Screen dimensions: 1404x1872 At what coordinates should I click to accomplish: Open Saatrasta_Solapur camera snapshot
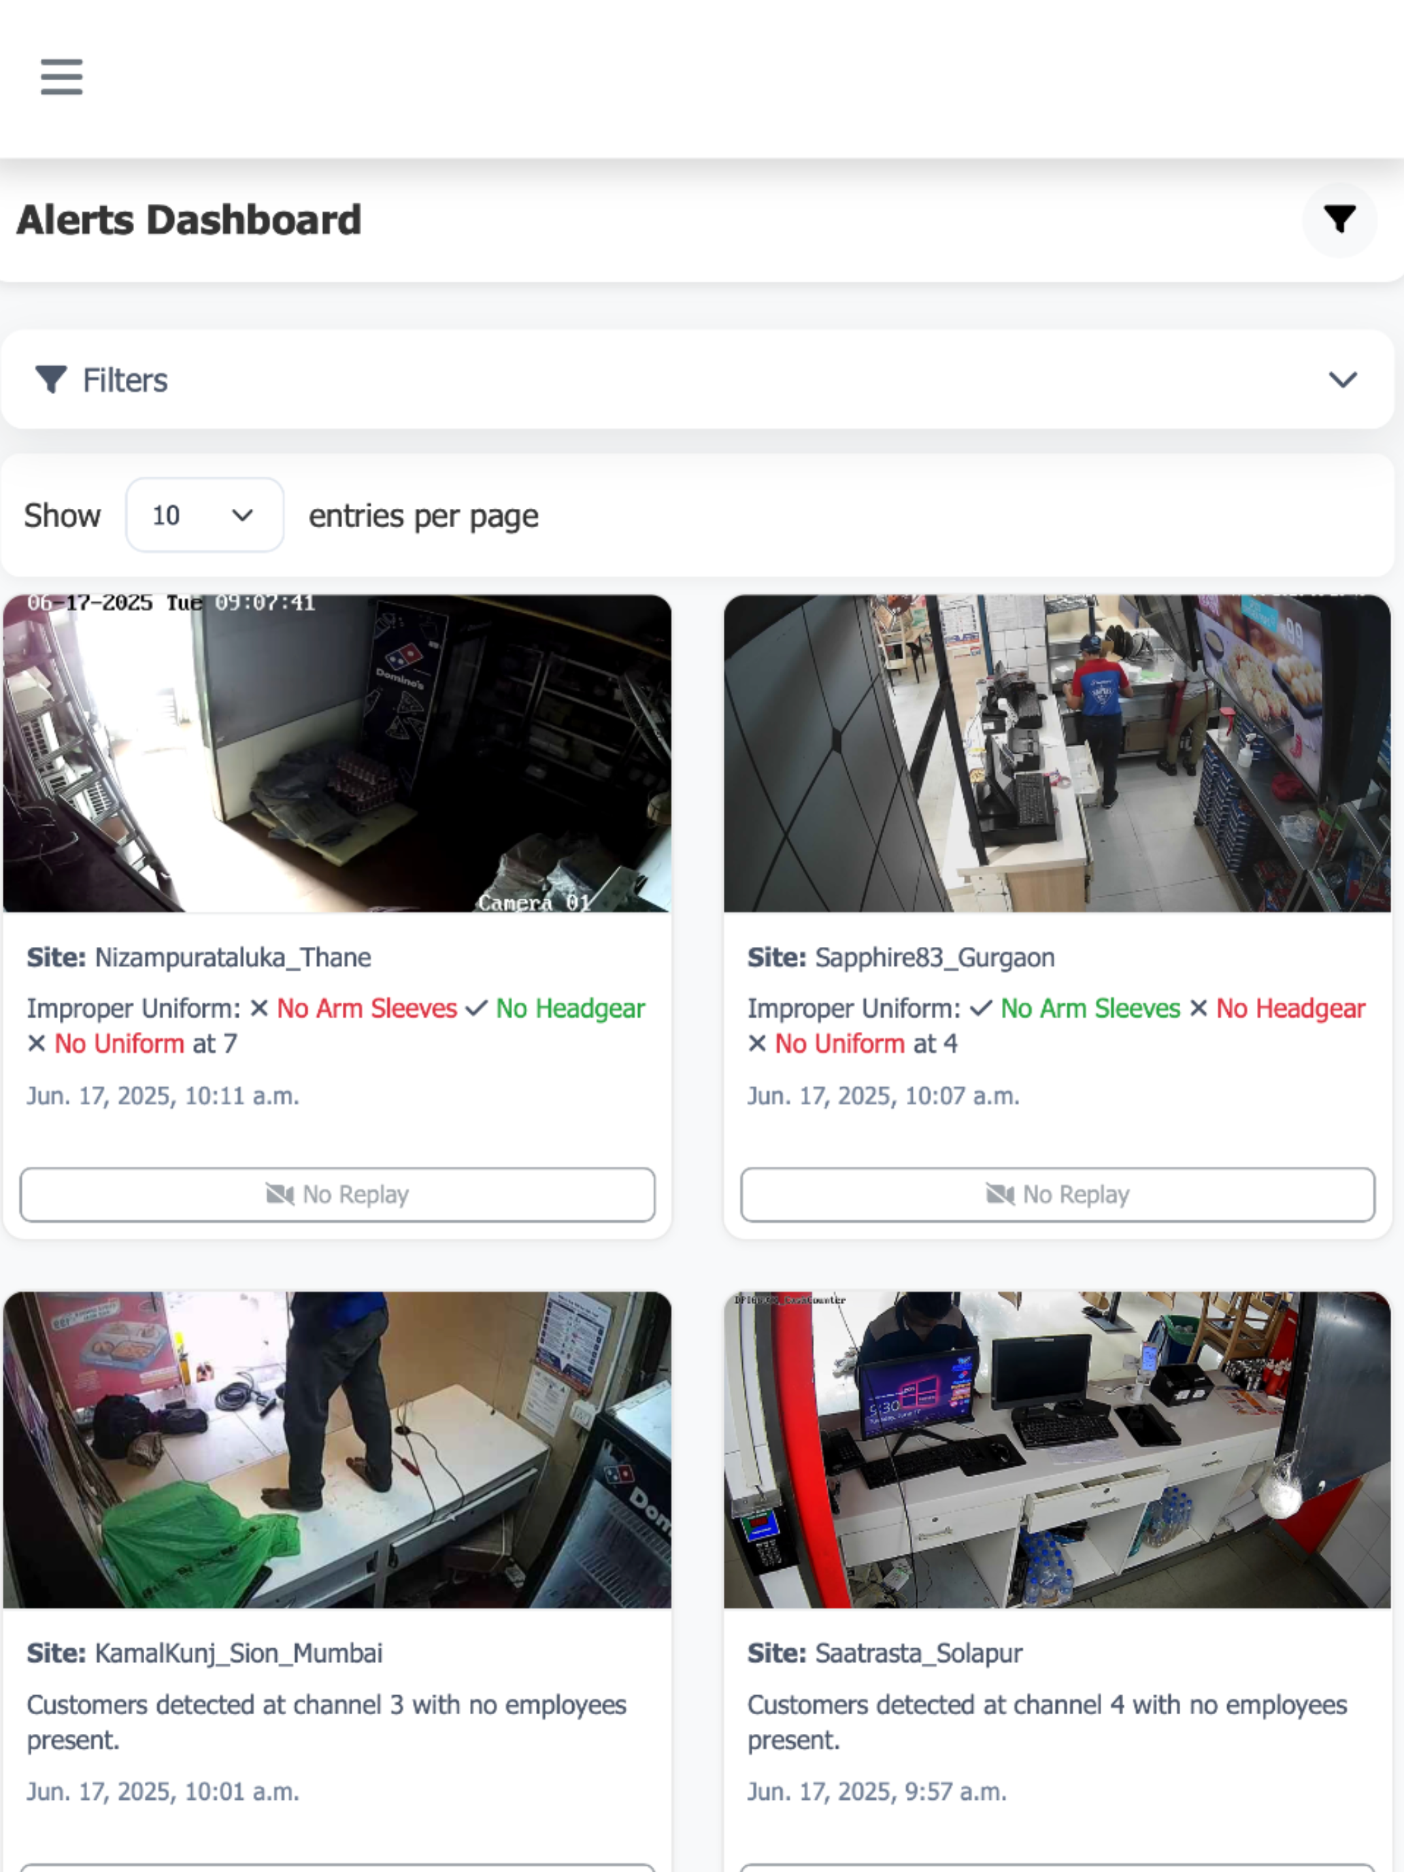[x=1057, y=1449]
